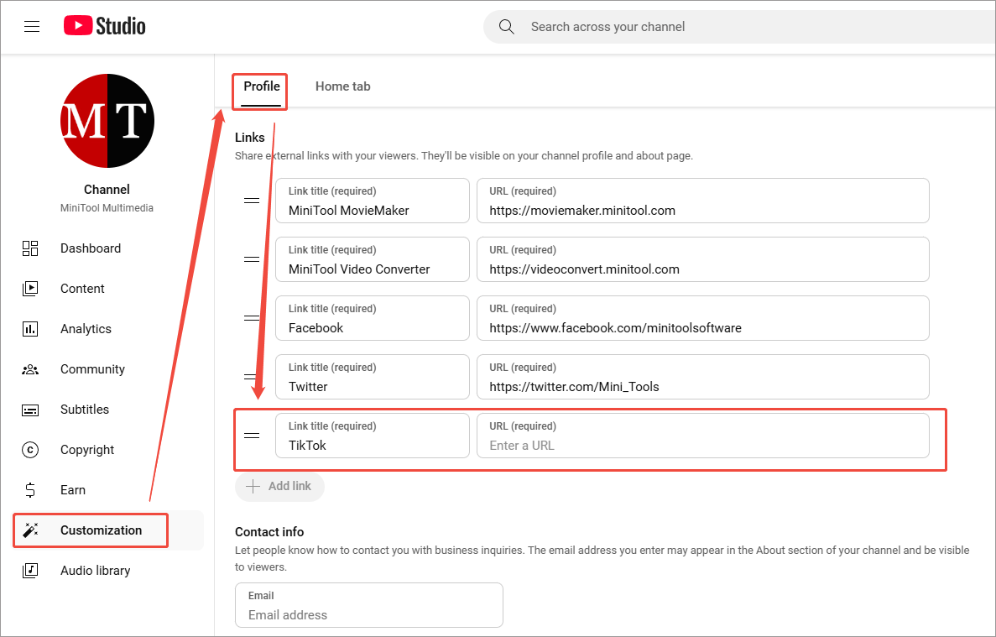
Task: Click the empty Enter a URL field
Action: [702, 436]
